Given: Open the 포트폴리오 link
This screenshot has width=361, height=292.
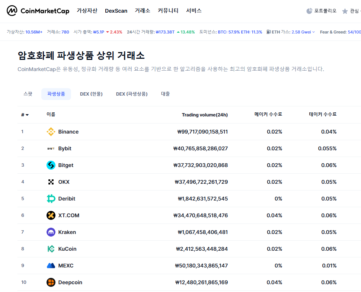Looking at the screenshot, I should (325, 11).
